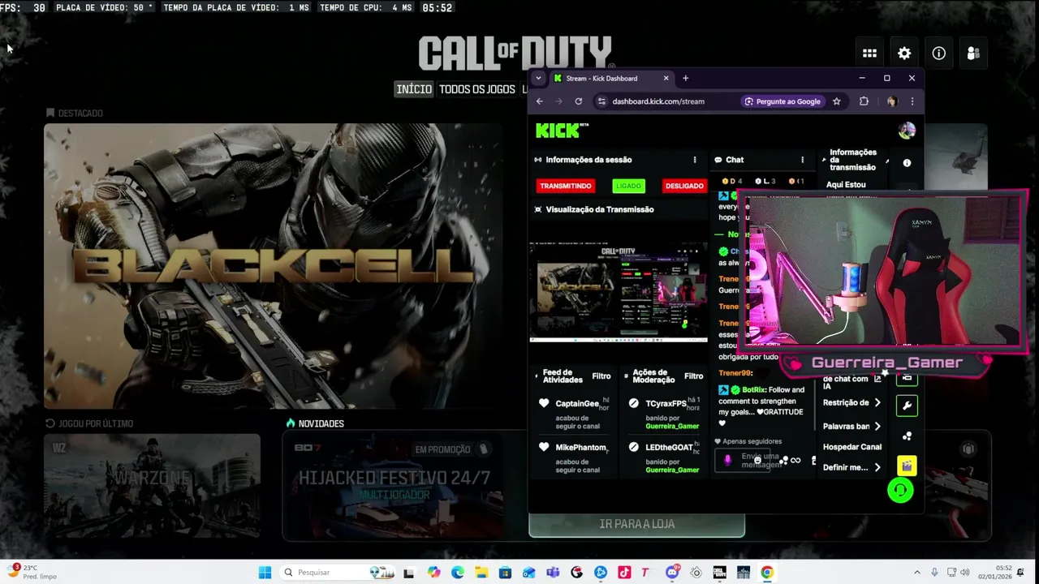Select the Stream - Kick Dashboard browser tab

[x=611, y=79]
